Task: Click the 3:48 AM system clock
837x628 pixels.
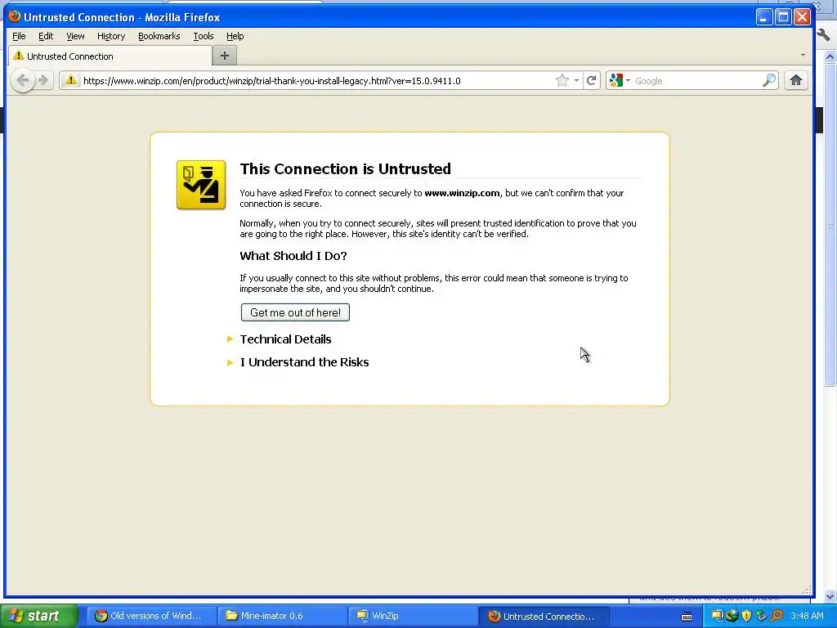Action: coord(807,616)
